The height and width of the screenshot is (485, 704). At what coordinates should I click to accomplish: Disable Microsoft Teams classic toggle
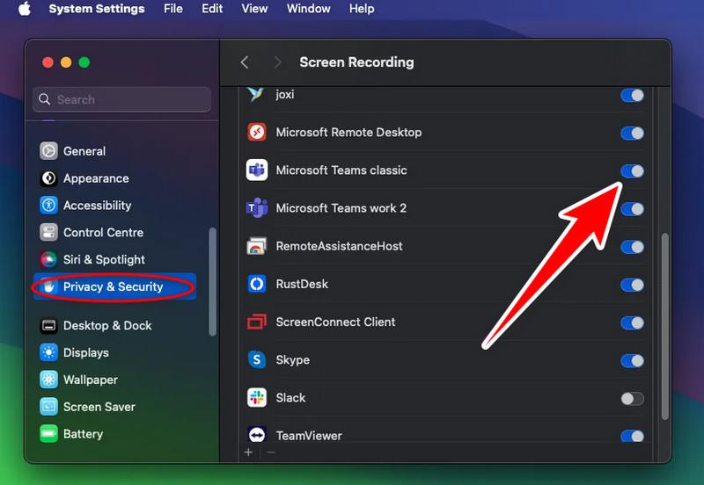(x=632, y=170)
